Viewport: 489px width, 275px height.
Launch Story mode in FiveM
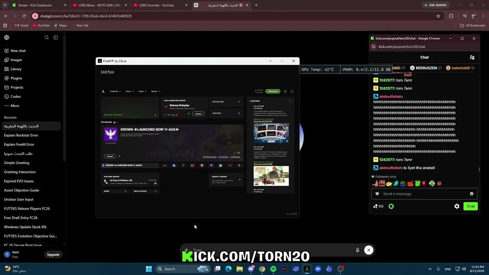click(115, 191)
